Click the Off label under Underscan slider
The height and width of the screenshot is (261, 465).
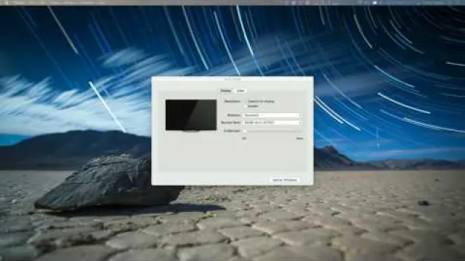(x=244, y=138)
